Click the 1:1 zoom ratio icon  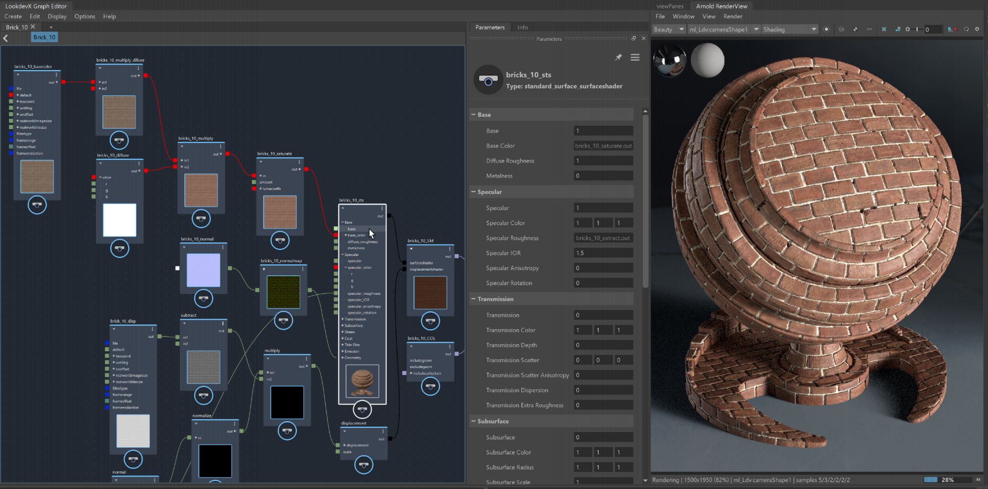(x=869, y=29)
